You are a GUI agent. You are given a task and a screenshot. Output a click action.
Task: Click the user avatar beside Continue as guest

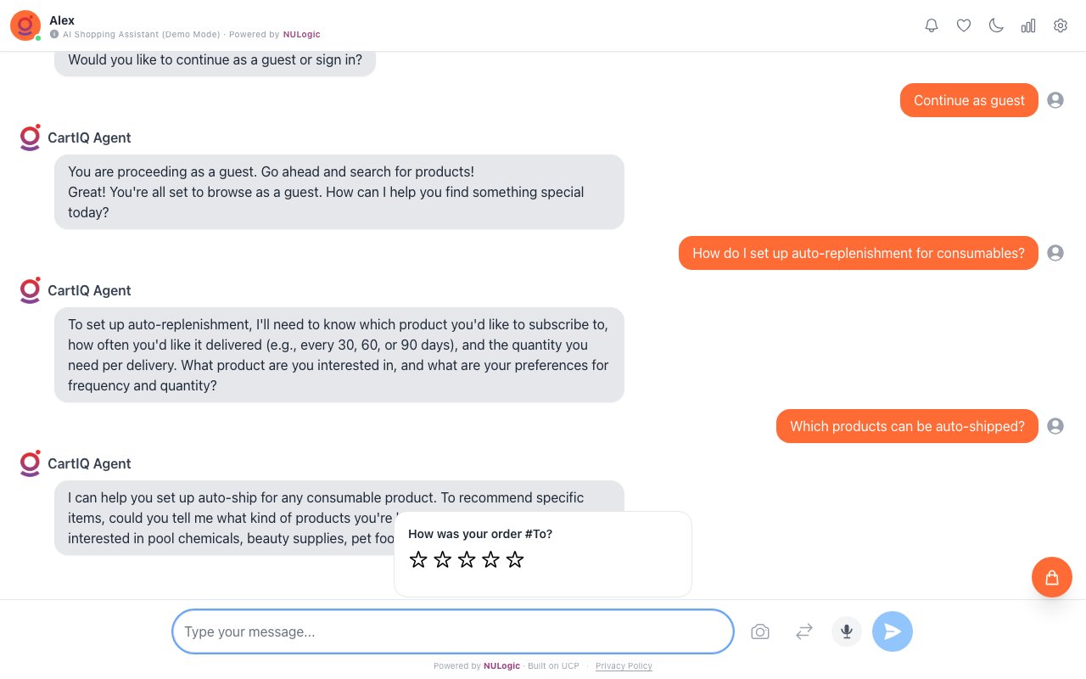click(1055, 100)
